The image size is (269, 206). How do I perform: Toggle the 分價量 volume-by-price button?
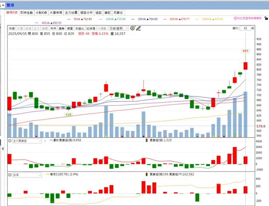pyautogui.click(x=102, y=28)
